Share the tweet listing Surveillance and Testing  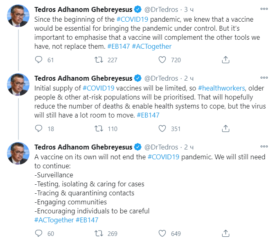tap(225, 233)
